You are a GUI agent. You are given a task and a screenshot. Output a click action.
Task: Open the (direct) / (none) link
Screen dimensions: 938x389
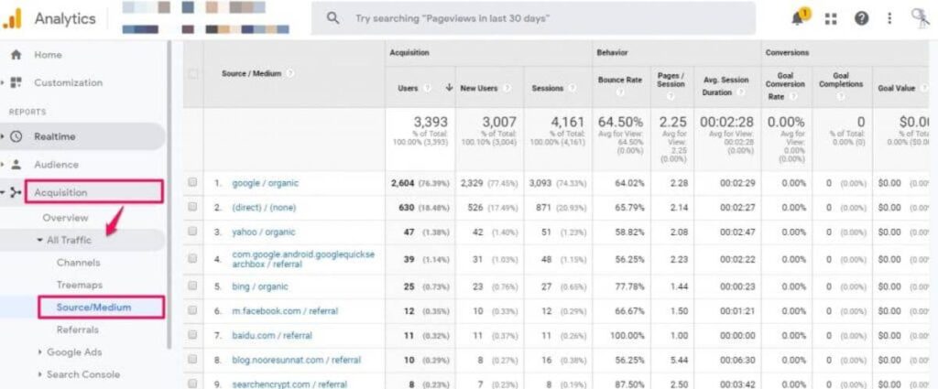[264, 208]
